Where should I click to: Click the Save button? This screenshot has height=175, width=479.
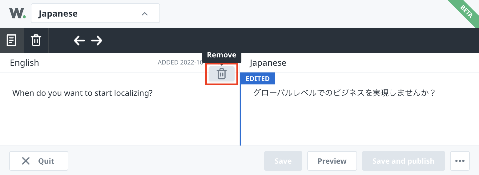coord(283,161)
